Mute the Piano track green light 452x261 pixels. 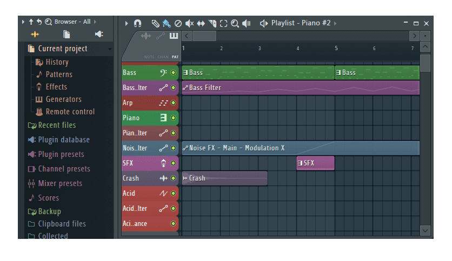(x=173, y=118)
